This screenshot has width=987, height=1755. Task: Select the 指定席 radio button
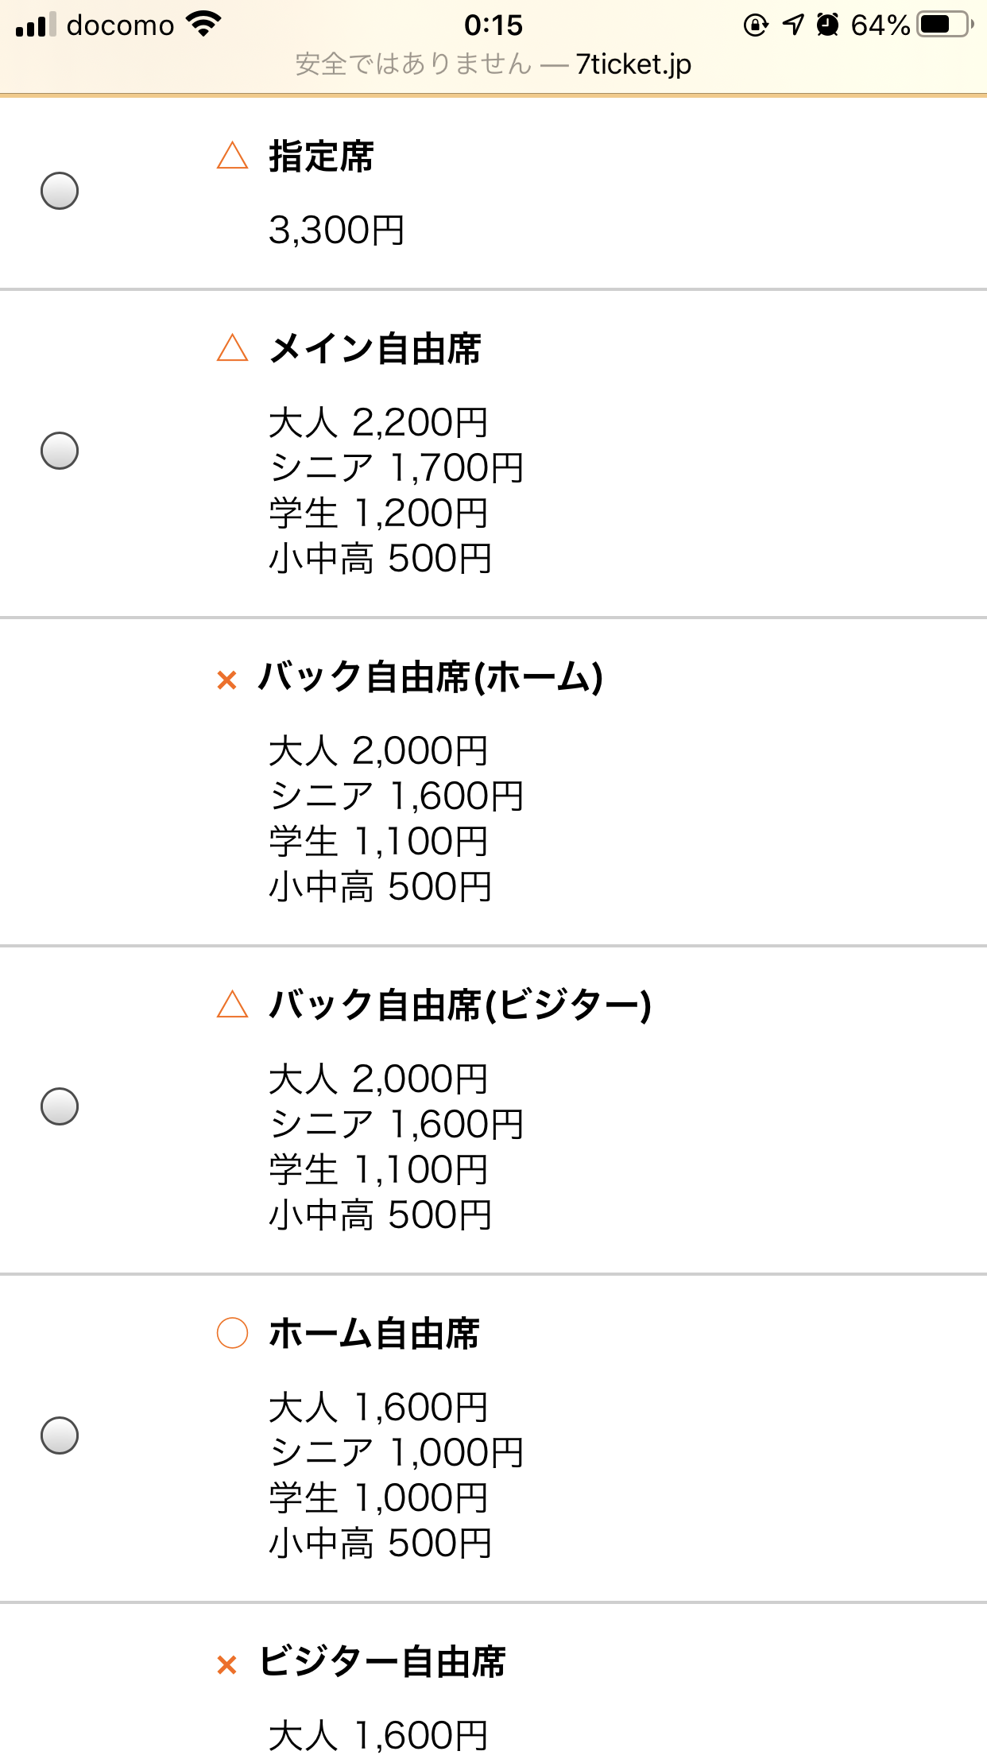point(60,191)
